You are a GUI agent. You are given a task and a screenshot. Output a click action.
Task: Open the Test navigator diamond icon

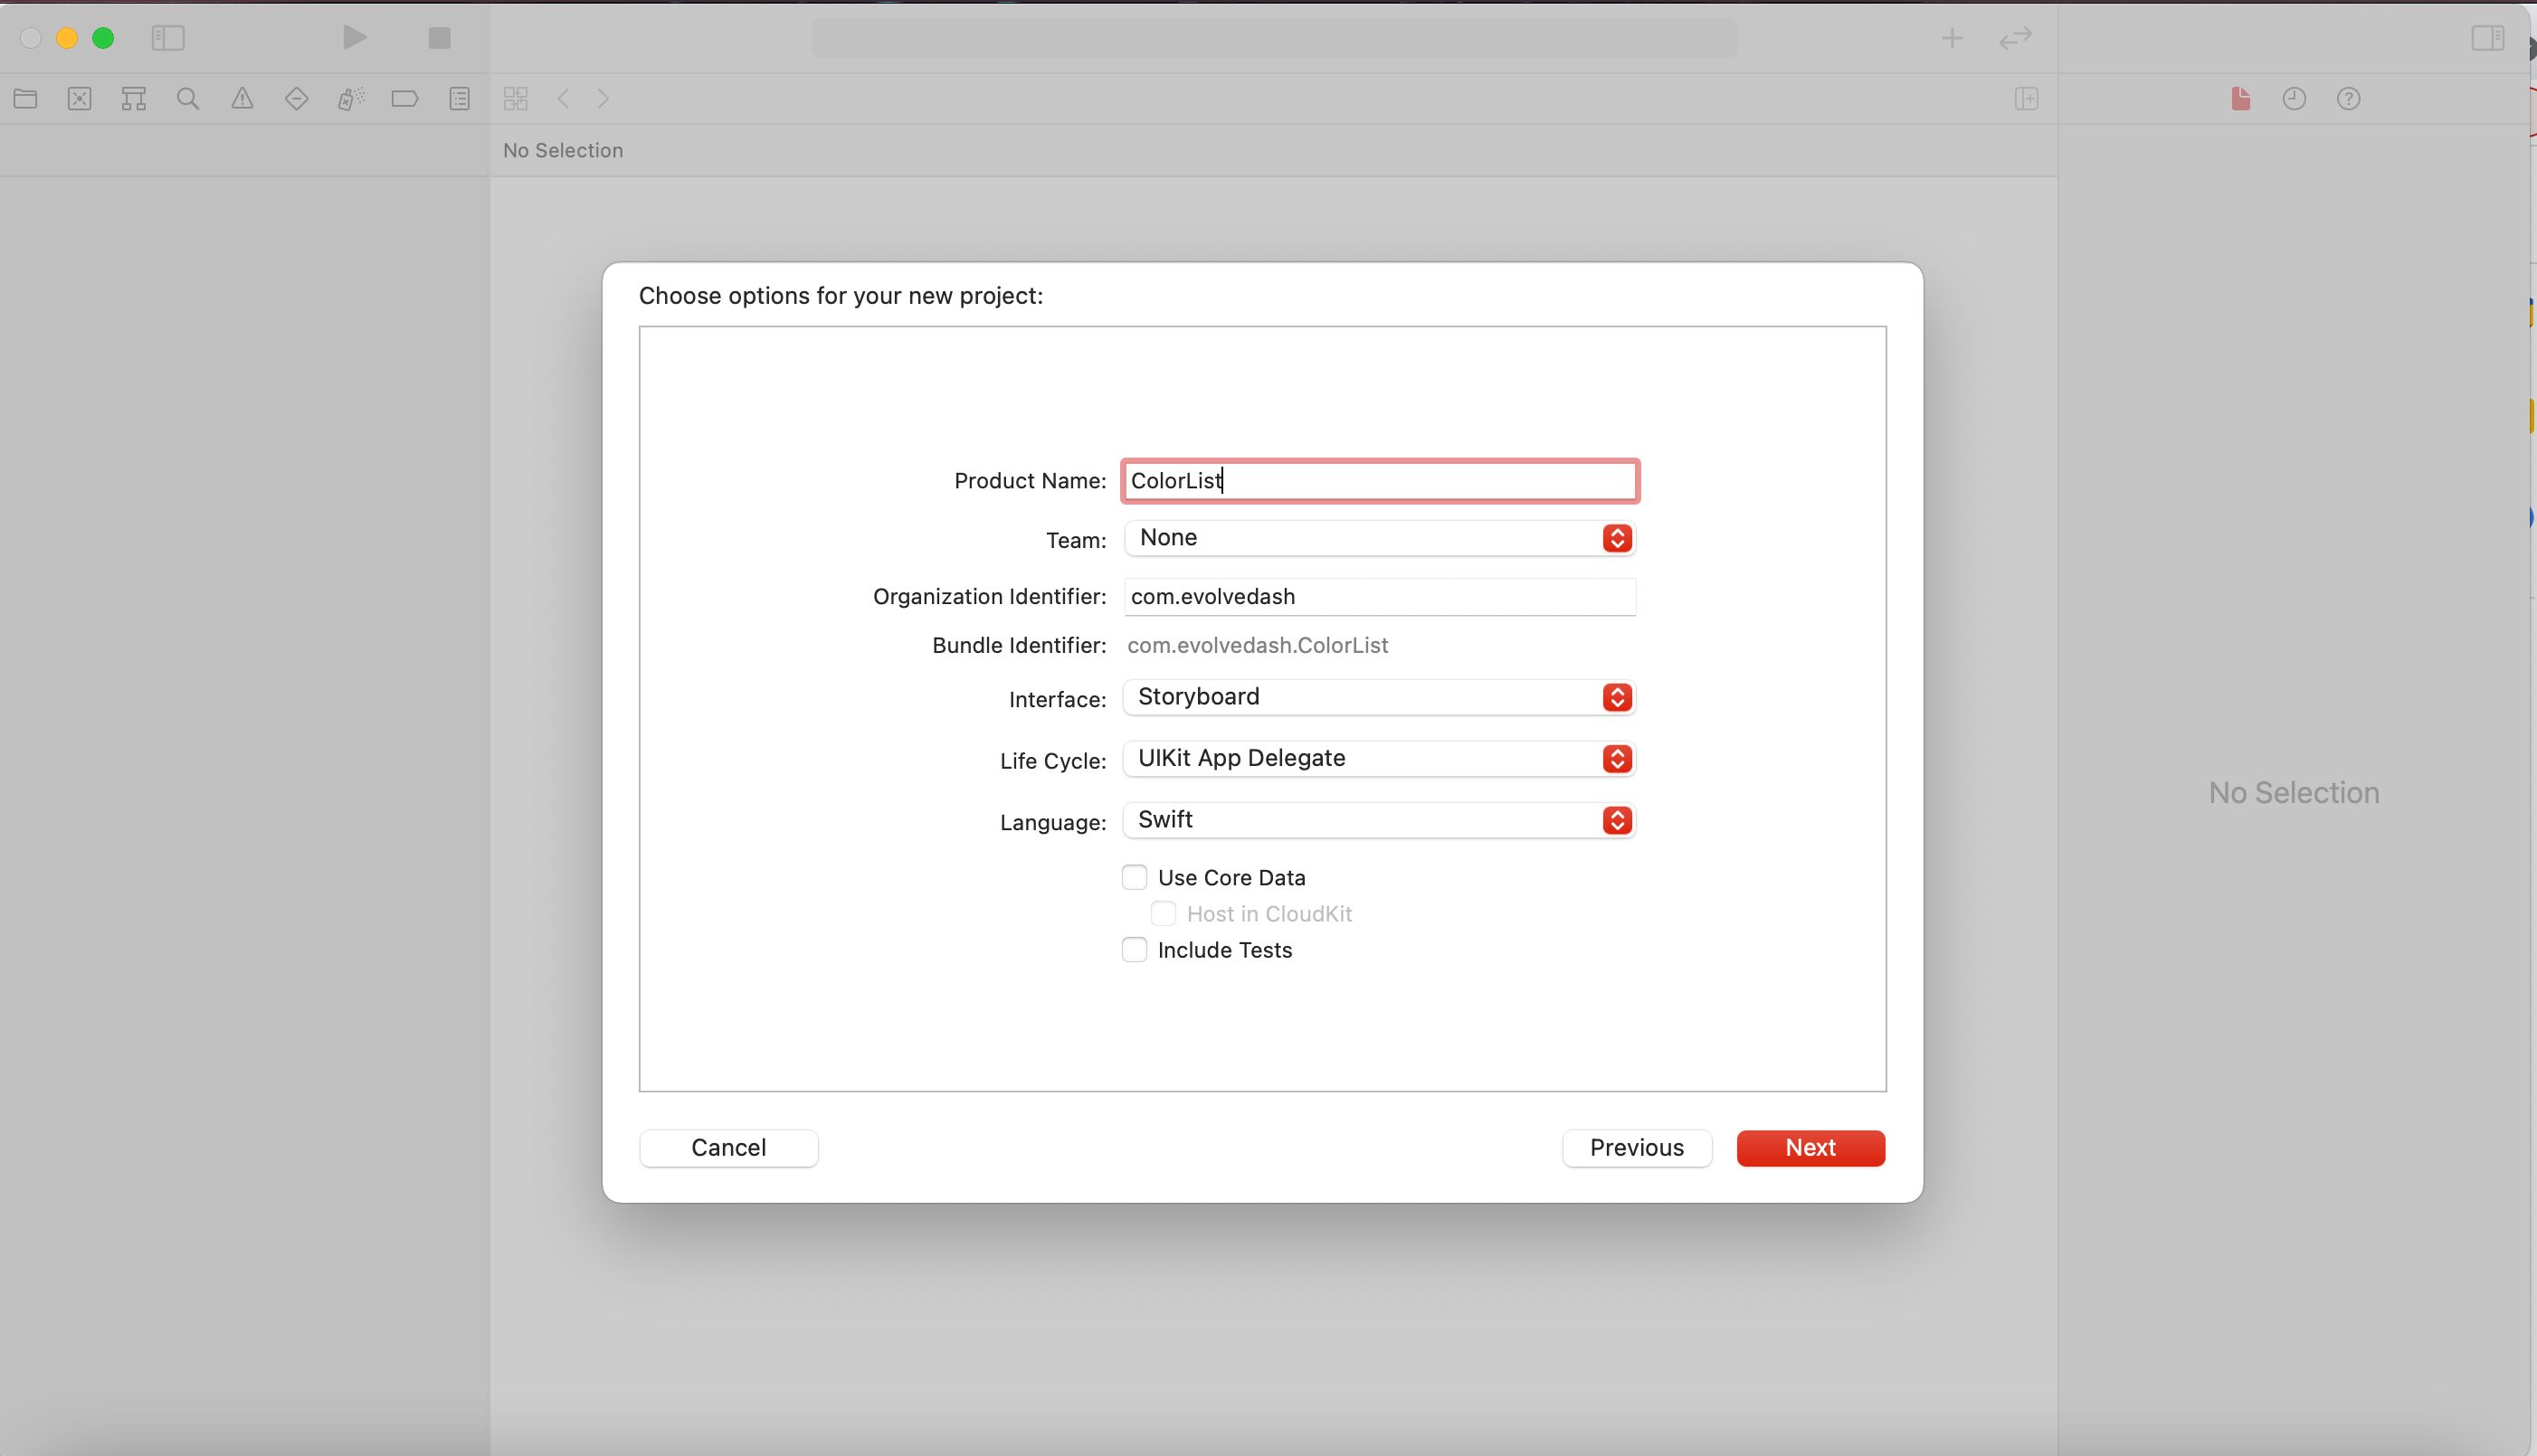point(296,98)
